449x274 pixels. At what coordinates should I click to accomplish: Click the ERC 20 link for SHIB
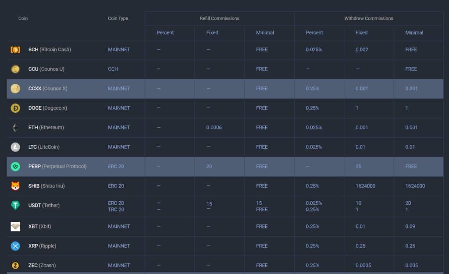point(116,185)
